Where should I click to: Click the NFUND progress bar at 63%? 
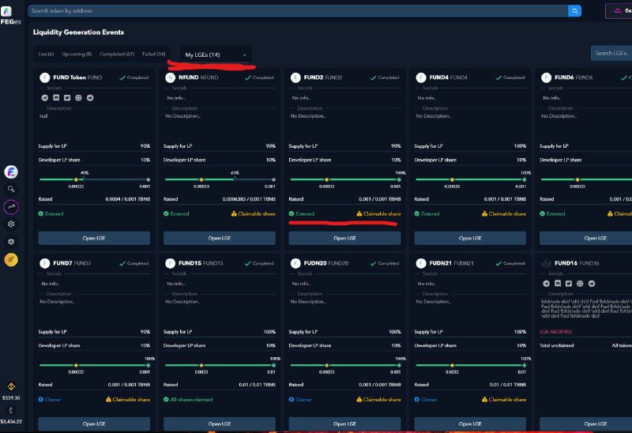point(220,179)
